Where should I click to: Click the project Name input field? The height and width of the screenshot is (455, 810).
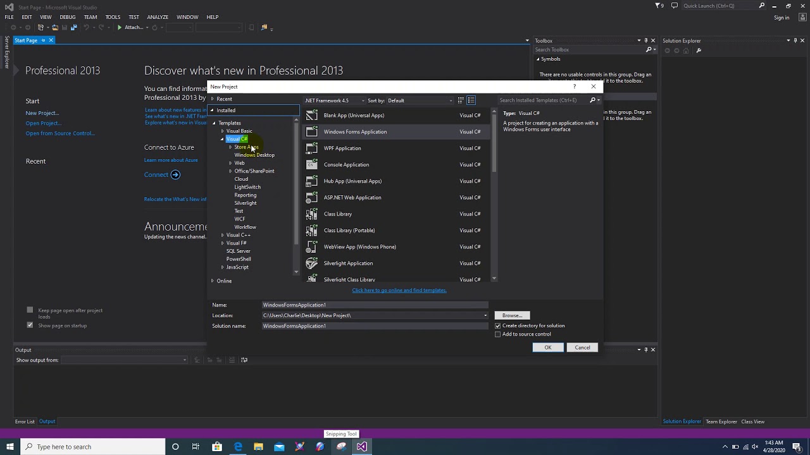[x=375, y=305]
